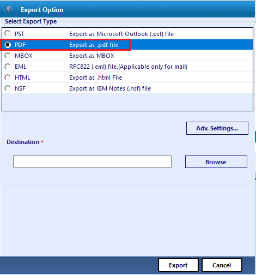Click 'Export as IBM Notes (.nsf) file' text
This screenshot has width=256, height=275.
pos(110,88)
